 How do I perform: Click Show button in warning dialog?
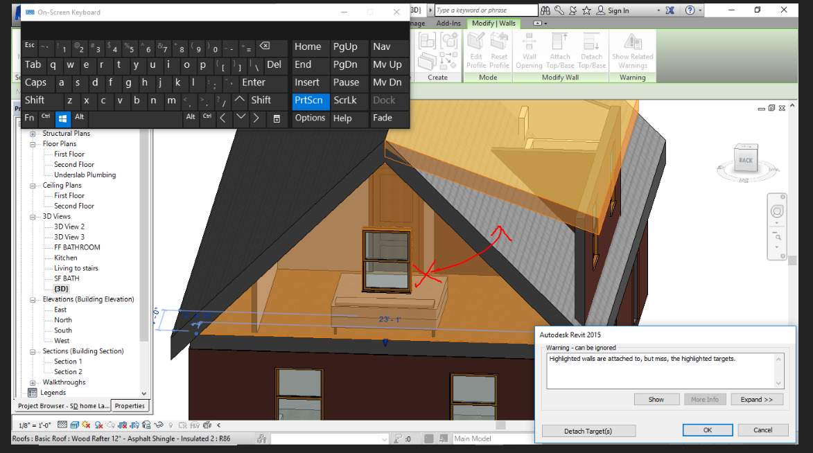pos(656,400)
